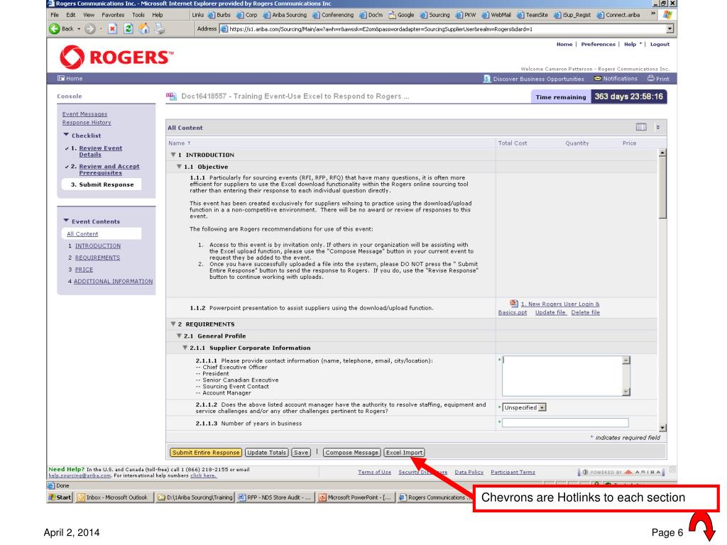Expand the links bar overflow chevron
Image resolution: width=727 pixels, height=545 pixels.
pos(653,14)
